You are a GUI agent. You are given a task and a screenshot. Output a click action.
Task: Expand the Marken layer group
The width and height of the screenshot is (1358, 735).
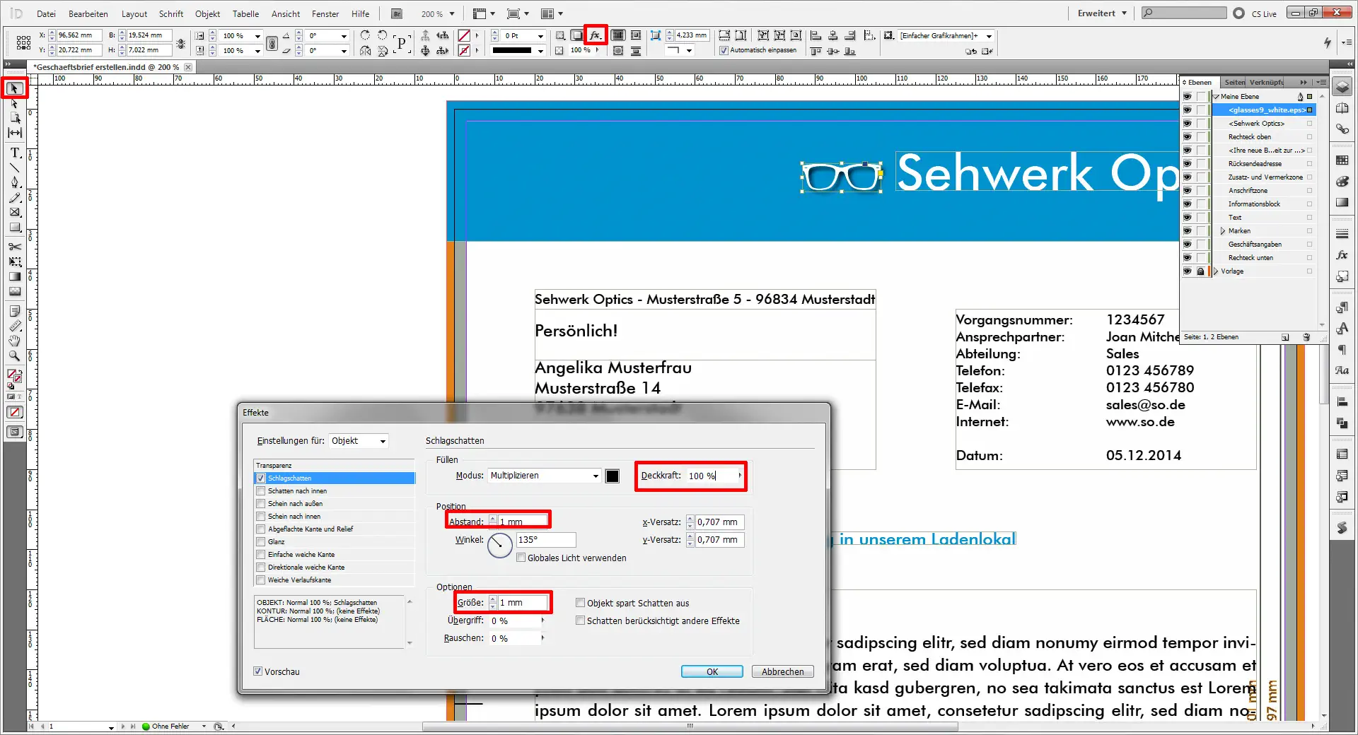coord(1223,231)
